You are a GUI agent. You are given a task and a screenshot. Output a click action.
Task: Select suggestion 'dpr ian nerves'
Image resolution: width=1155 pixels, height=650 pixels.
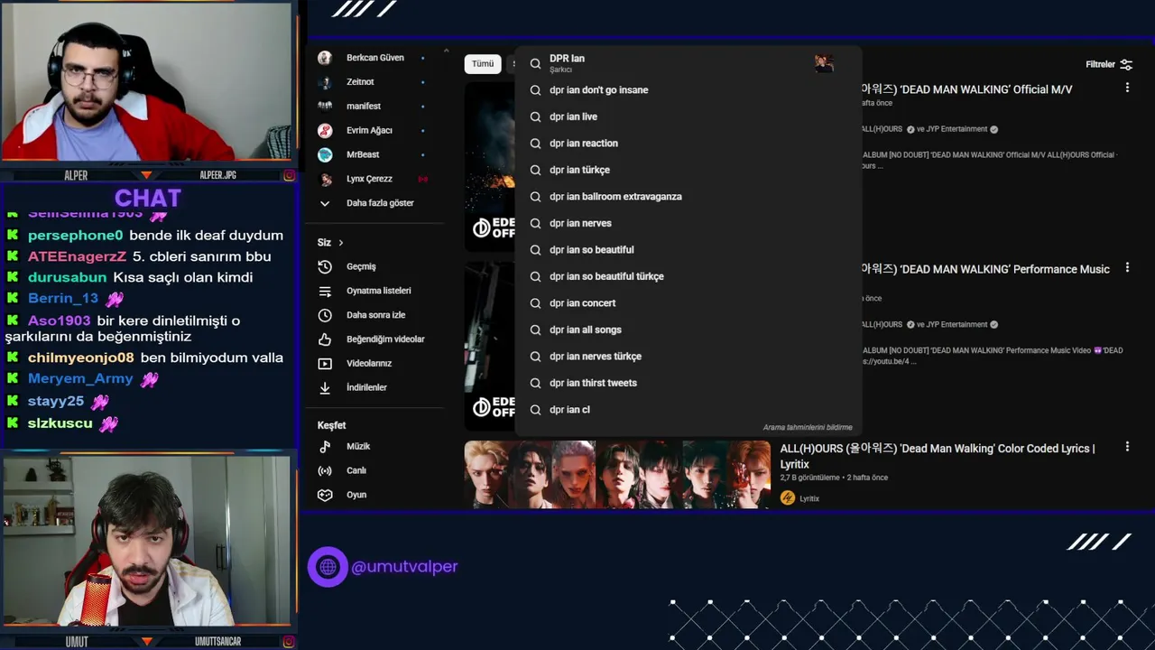pyautogui.click(x=580, y=223)
